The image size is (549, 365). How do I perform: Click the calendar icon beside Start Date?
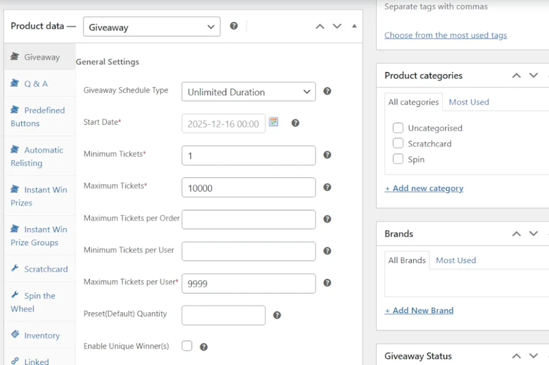tap(273, 122)
